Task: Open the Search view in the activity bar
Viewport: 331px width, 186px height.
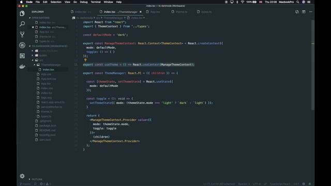Action: pyautogui.click(x=22, y=24)
